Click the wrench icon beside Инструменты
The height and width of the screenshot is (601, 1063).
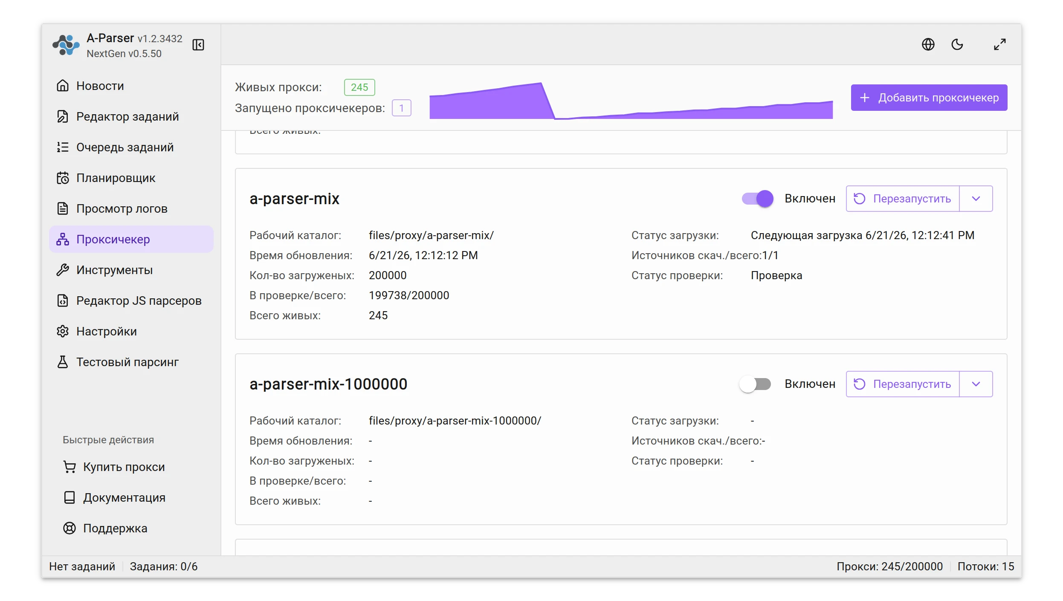63,270
